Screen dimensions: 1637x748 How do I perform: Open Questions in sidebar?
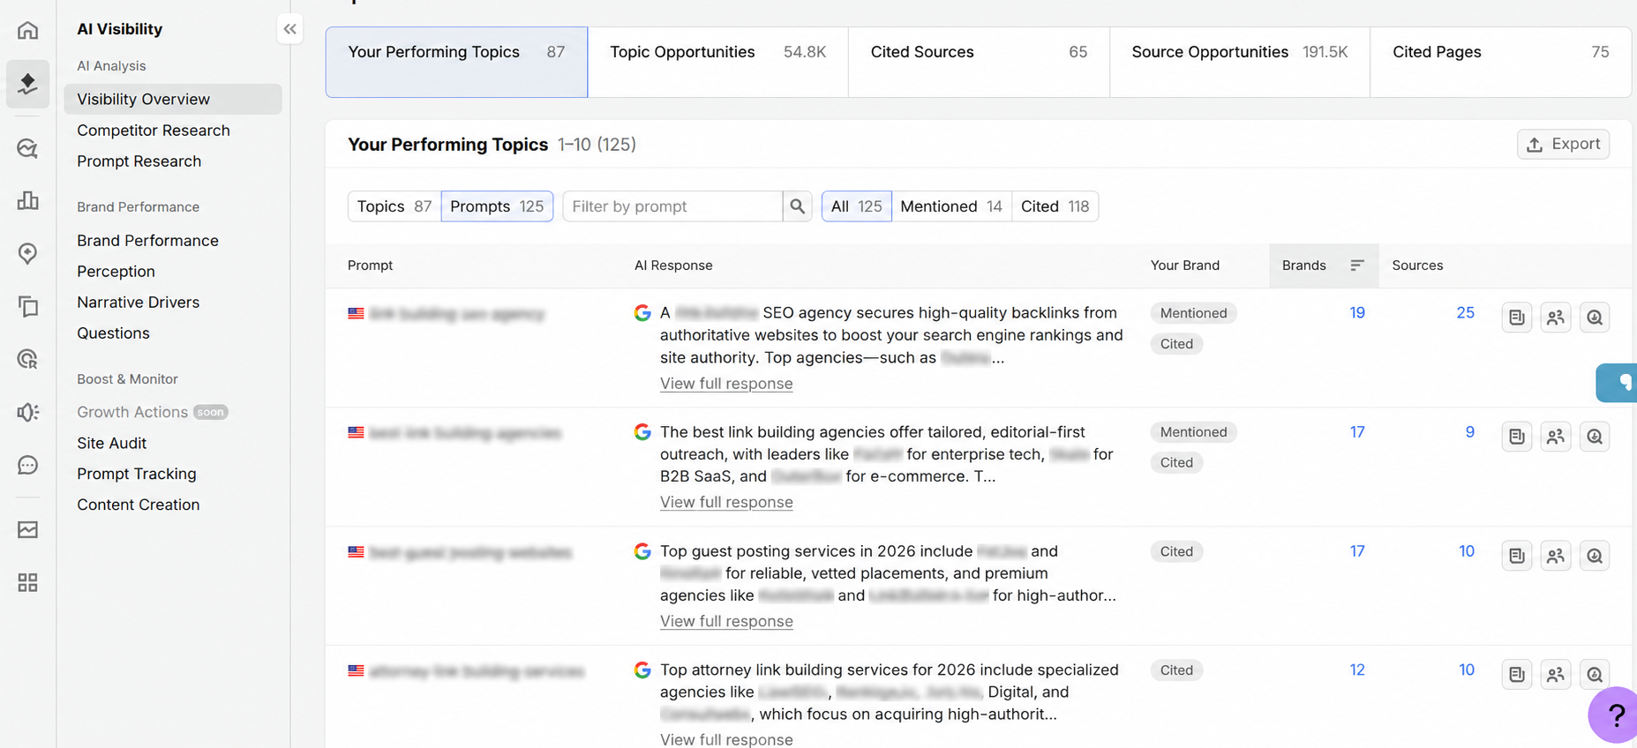pos(113,333)
